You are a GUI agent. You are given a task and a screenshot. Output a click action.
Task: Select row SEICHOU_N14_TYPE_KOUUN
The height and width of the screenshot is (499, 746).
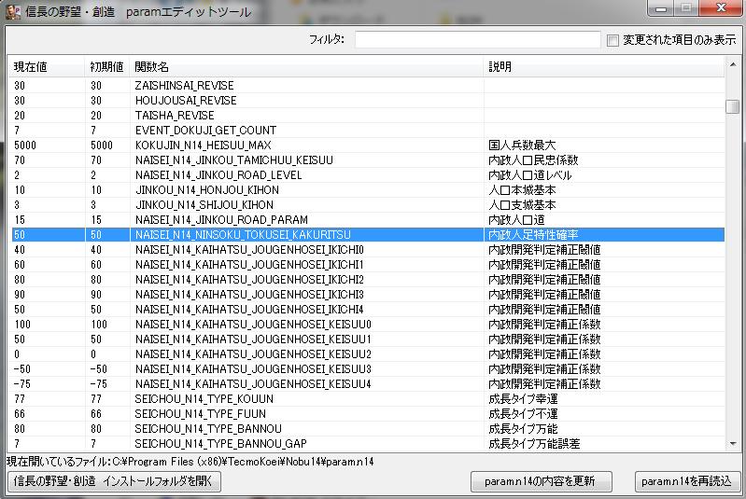(368, 398)
